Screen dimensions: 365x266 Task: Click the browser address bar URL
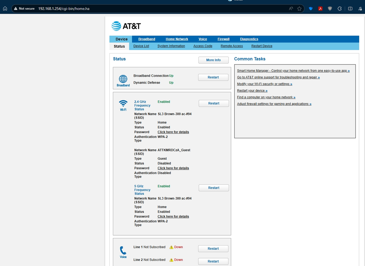point(64,9)
